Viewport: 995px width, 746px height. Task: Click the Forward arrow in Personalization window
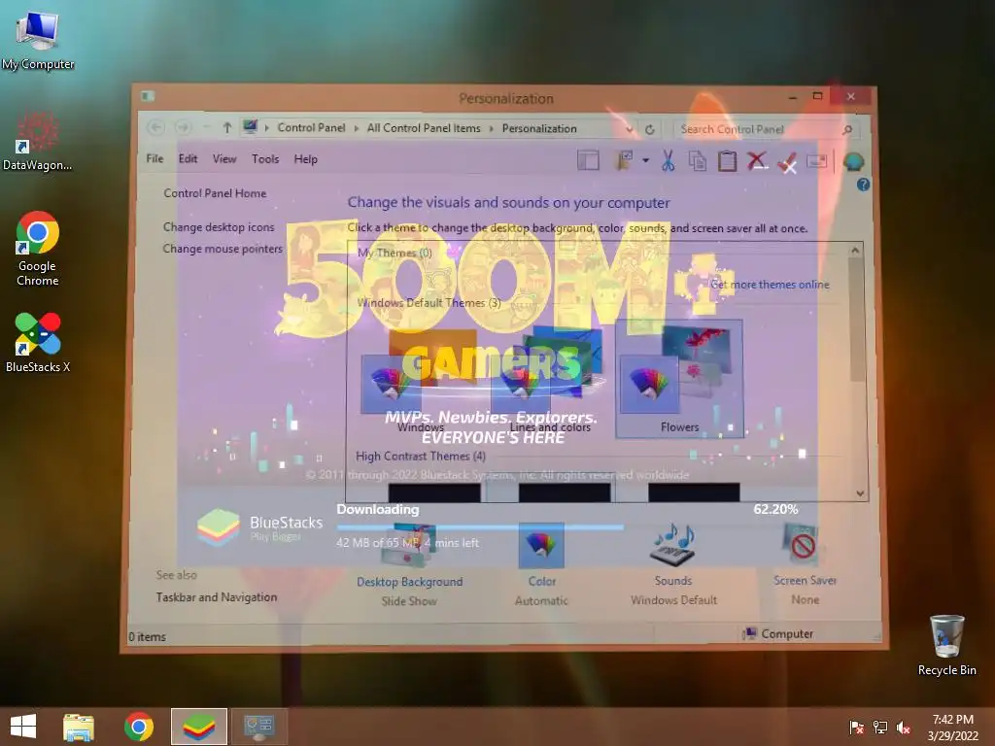coord(184,128)
